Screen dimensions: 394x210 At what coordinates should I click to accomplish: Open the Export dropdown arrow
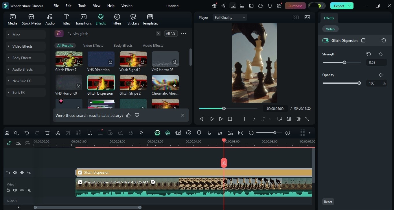(350, 6)
